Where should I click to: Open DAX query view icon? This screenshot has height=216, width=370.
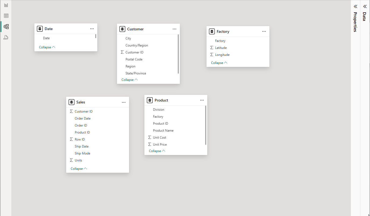(6, 37)
